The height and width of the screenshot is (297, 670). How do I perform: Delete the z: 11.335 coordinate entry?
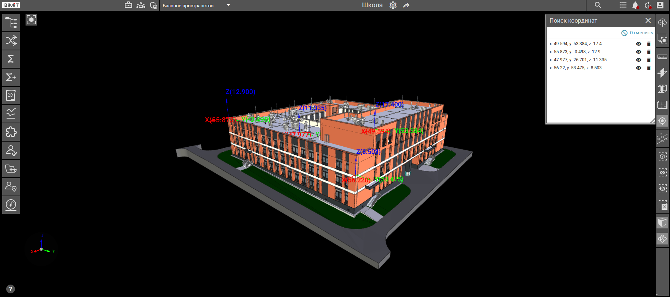pyautogui.click(x=648, y=60)
